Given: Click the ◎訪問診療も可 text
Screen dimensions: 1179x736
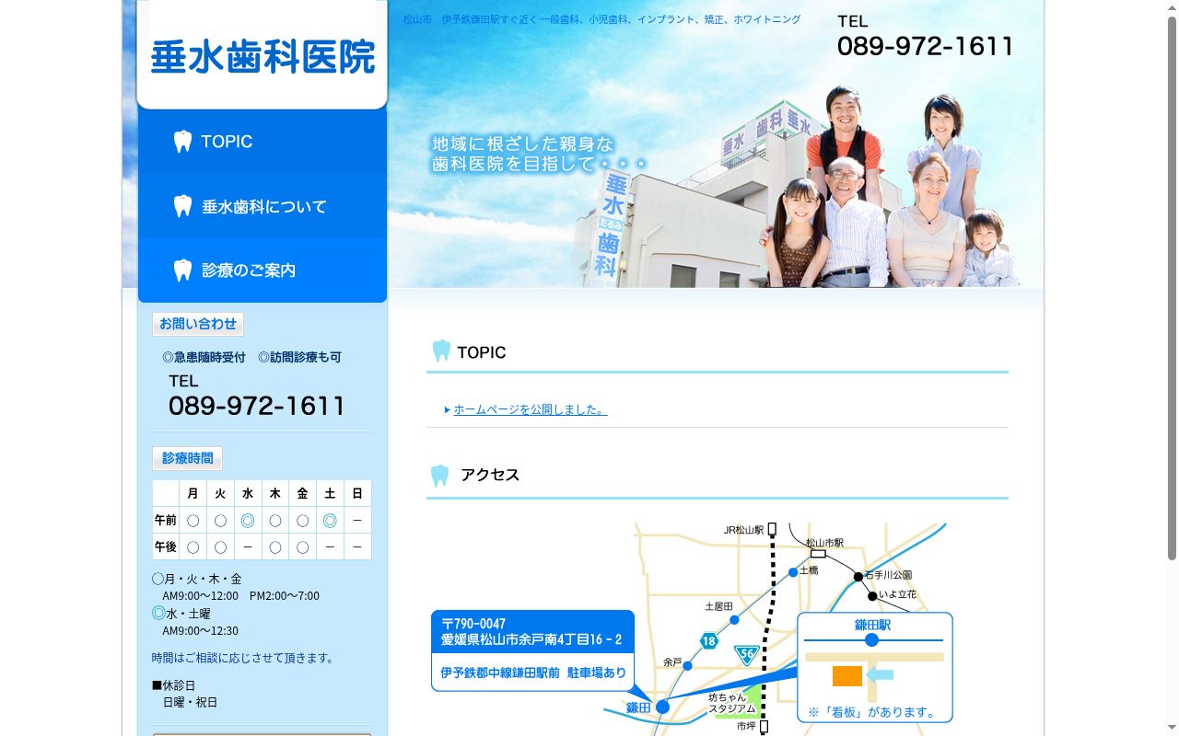Looking at the screenshot, I should tap(299, 357).
